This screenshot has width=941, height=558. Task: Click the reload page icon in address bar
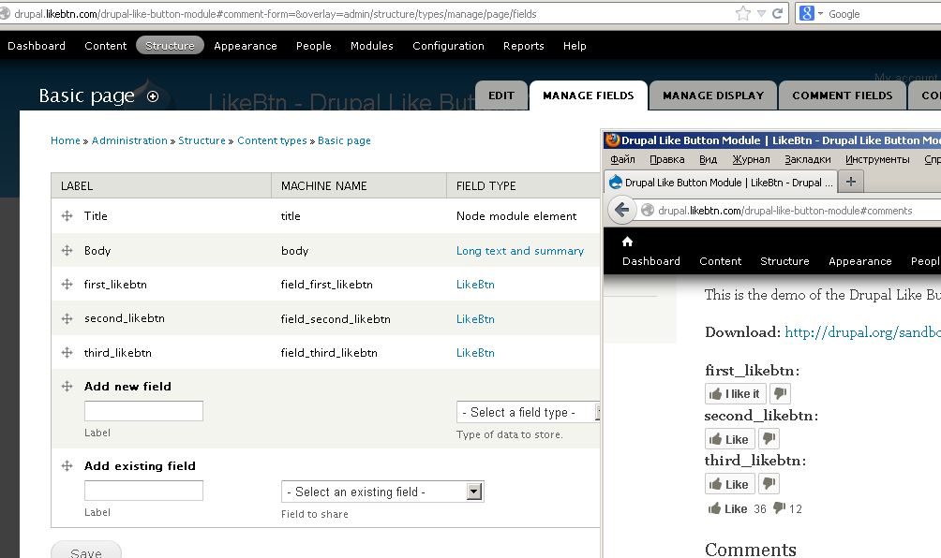pos(777,13)
